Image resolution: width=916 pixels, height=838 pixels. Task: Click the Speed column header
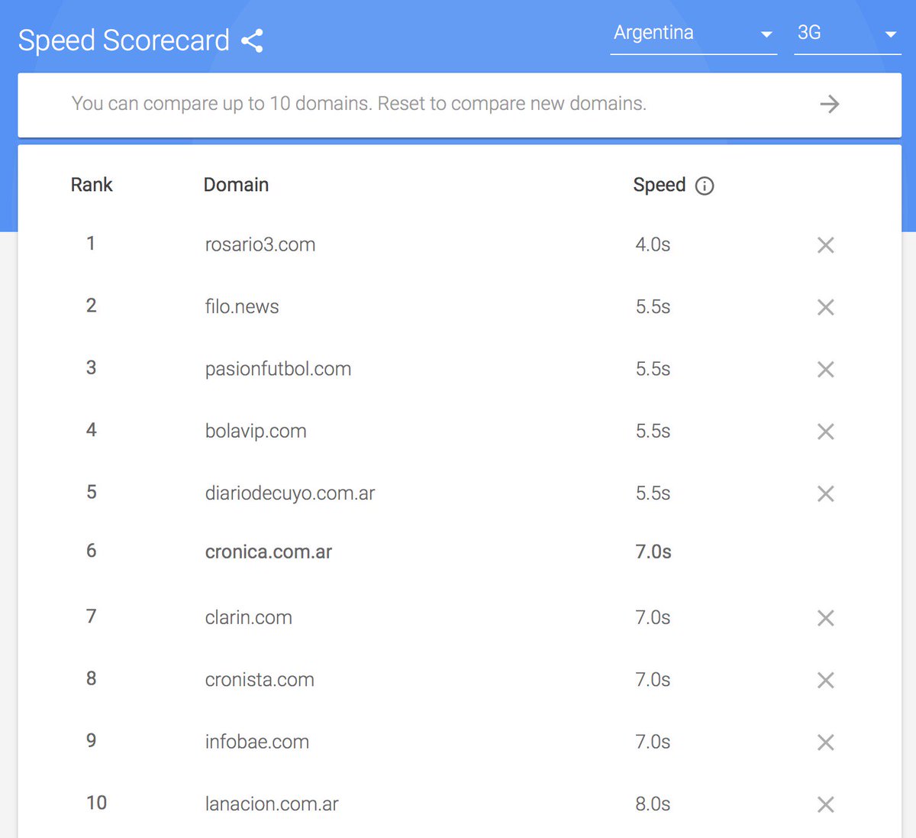[x=660, y=185]
